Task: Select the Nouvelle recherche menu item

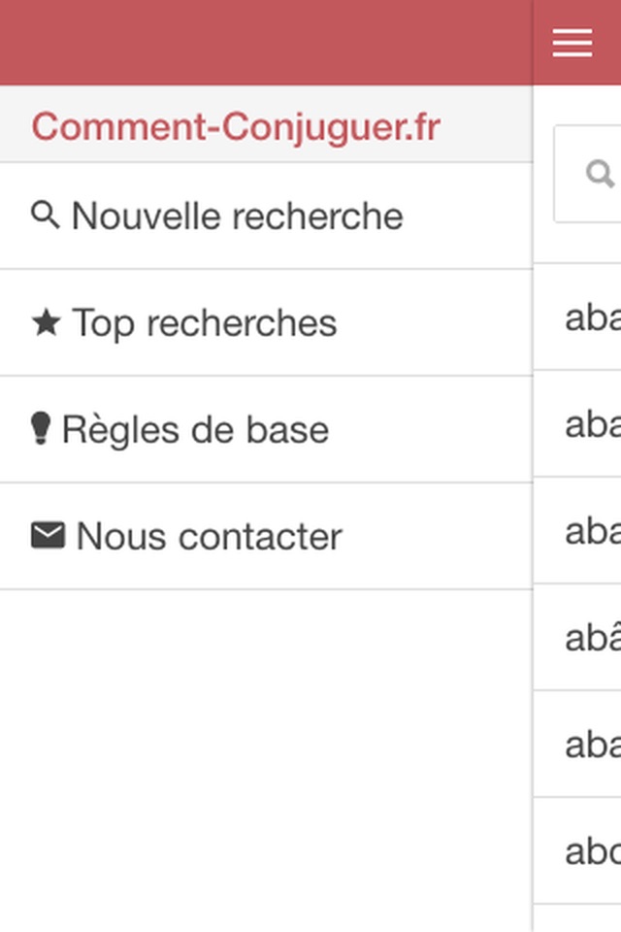Action: coord(266,216)
